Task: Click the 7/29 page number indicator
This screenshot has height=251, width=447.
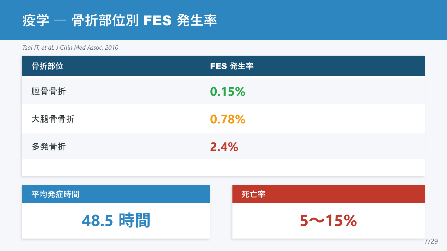Action: (431, 241)
